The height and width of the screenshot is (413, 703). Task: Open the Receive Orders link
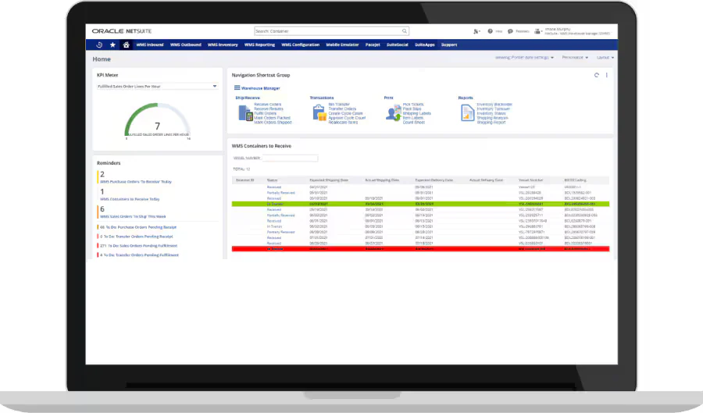268,105
